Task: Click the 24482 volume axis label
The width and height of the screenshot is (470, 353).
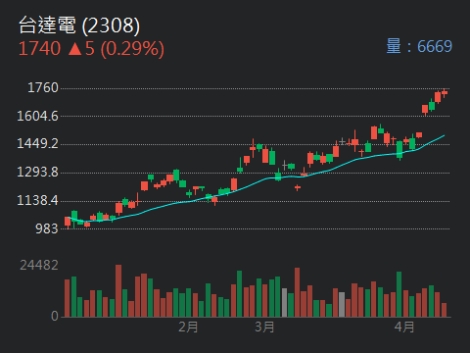Action: [39, 265]
